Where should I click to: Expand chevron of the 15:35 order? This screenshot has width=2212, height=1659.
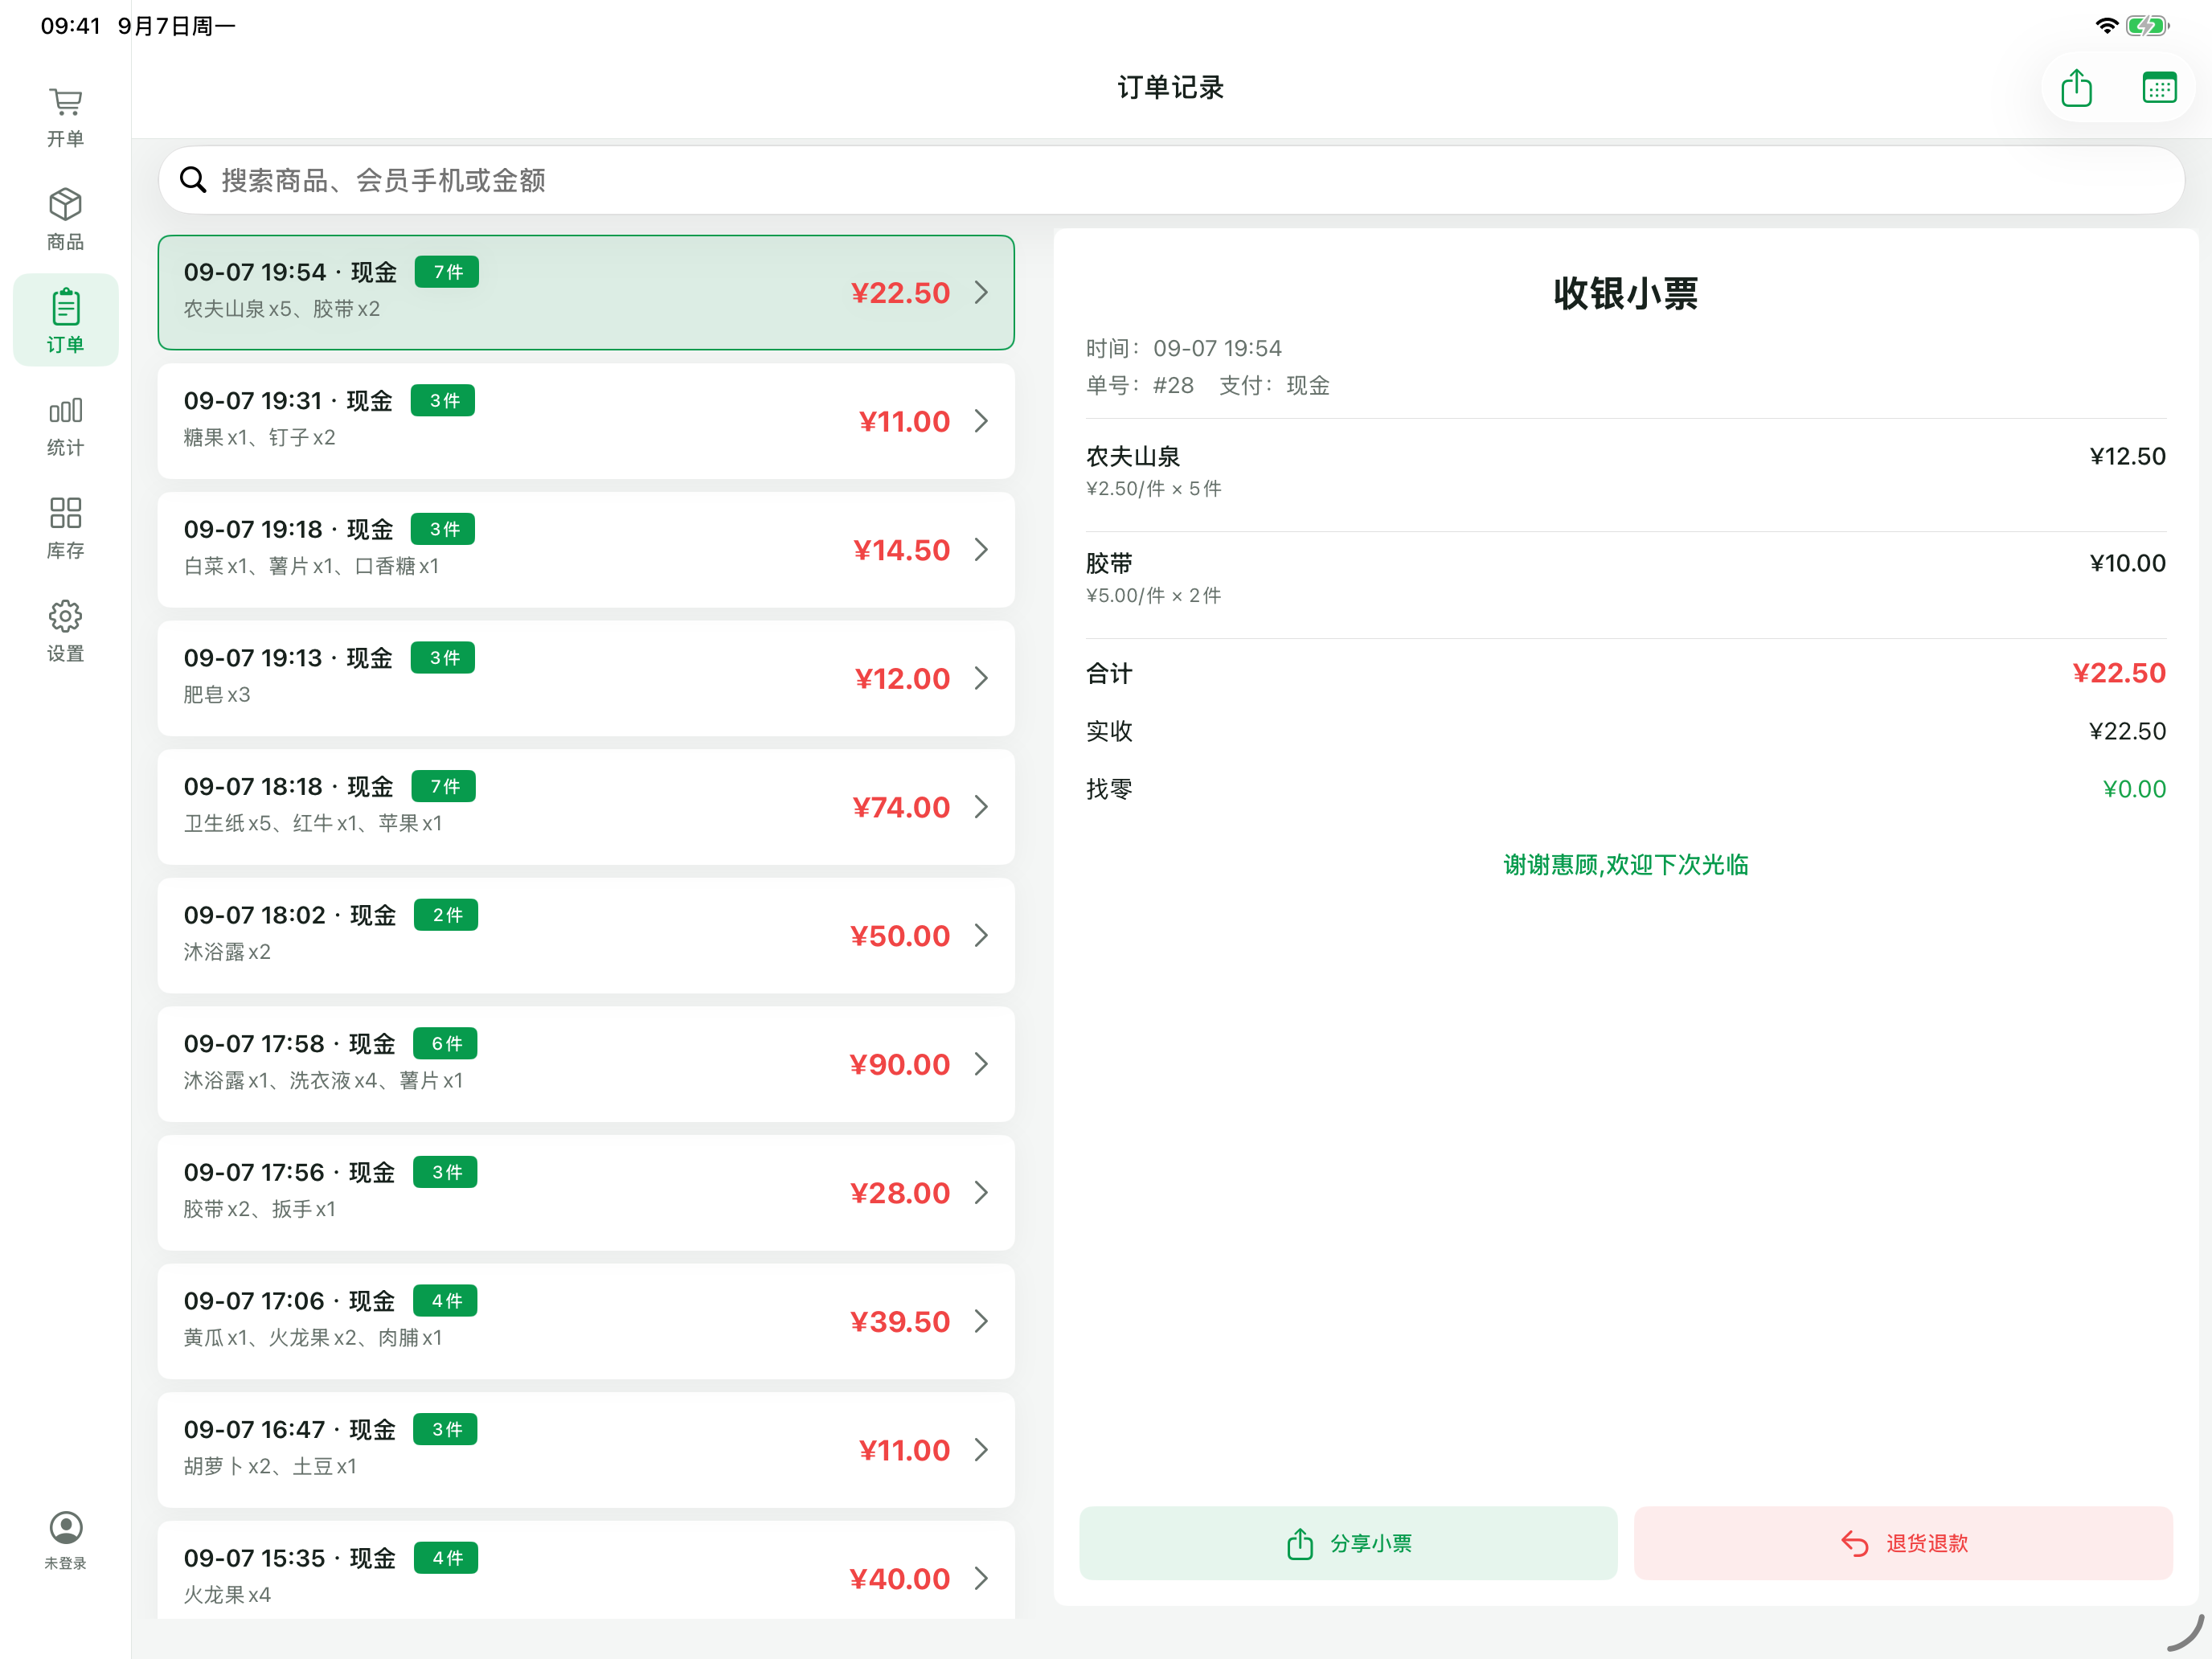tap(981, 1578)
